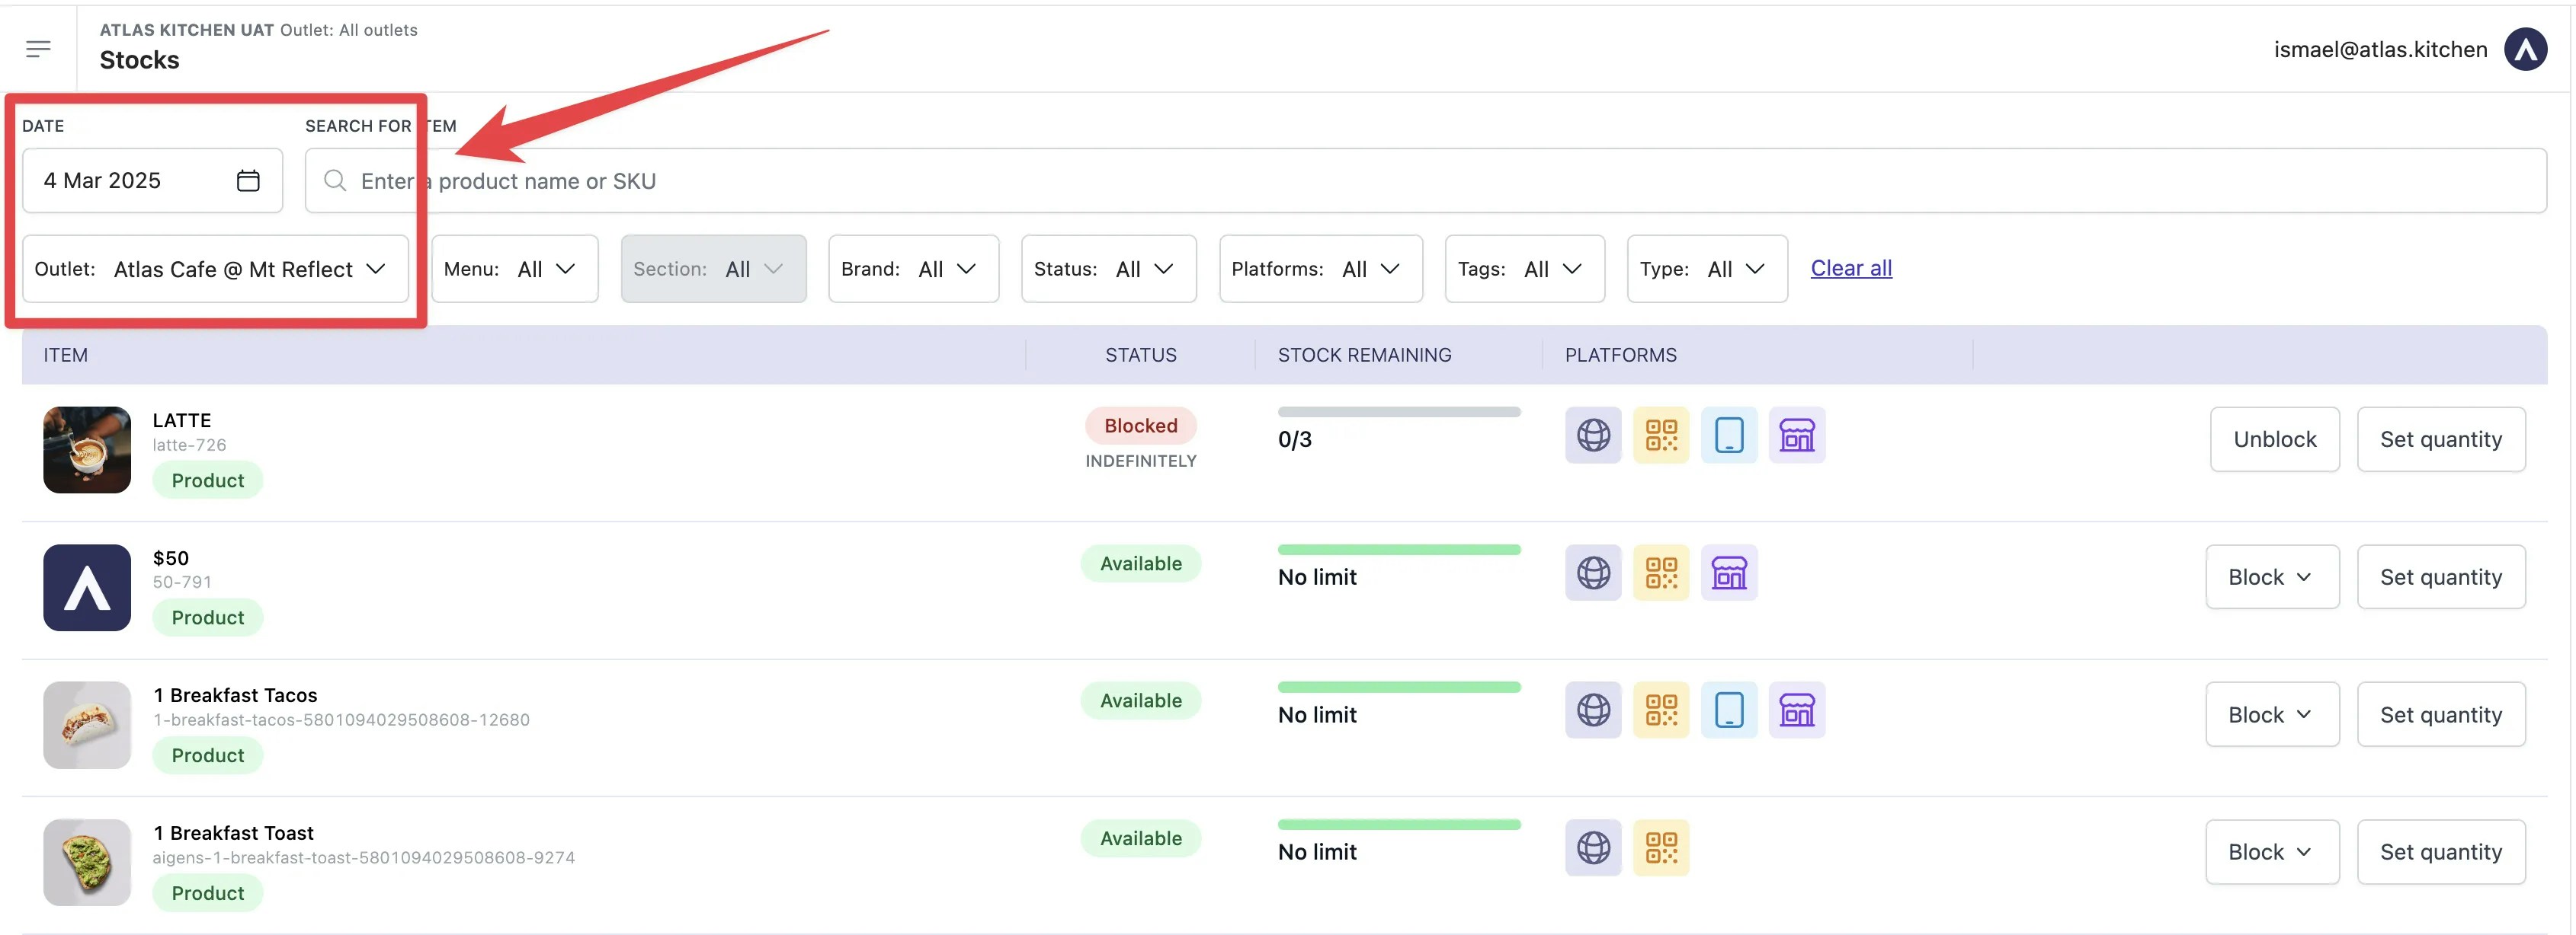
Task: Click the mobile app platform icon on LATTE row
Action: (x=1728, y=435)
